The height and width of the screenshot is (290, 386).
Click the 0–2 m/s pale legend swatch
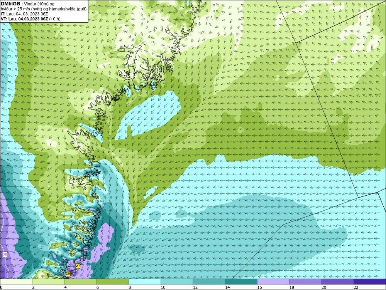click(x=16, y=282)
